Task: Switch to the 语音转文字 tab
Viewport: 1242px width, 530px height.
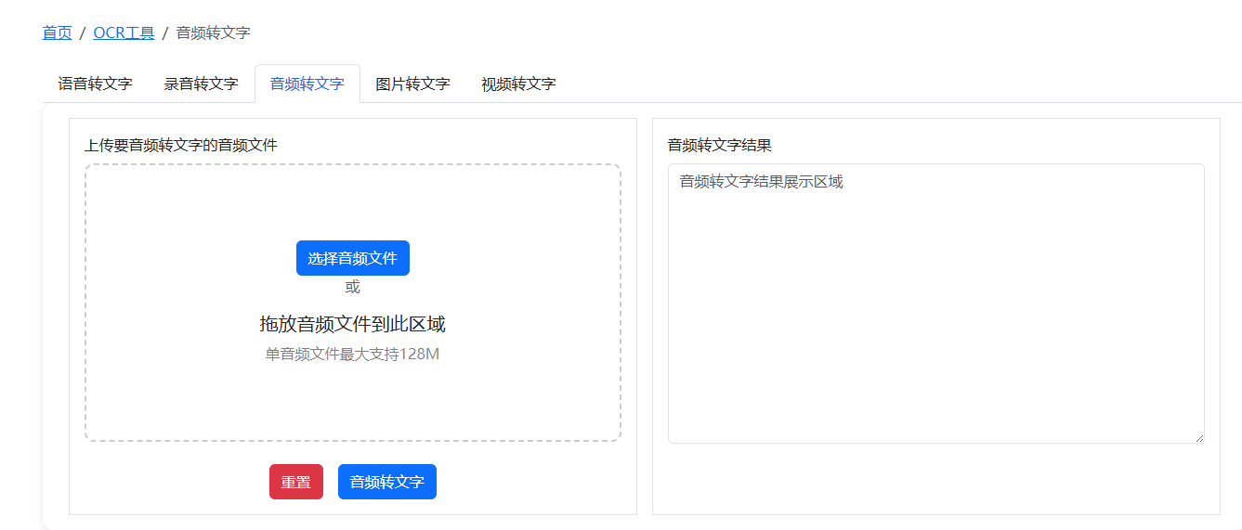Action: [96, 84]
